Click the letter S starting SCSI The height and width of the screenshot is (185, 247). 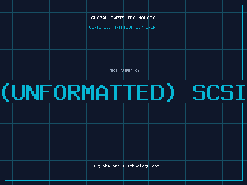pyautogui.click(x=199, y=92)
